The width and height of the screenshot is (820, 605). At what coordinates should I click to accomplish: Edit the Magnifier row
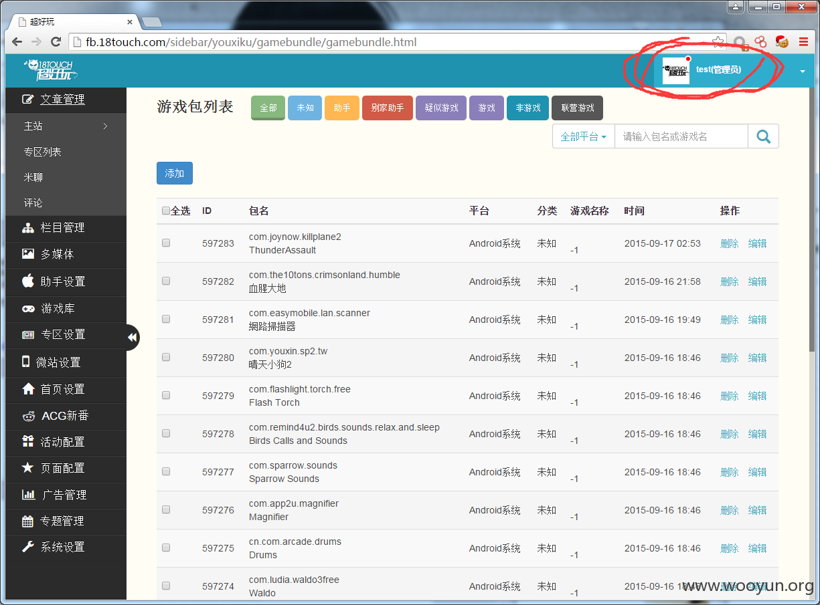coord(757,510)
